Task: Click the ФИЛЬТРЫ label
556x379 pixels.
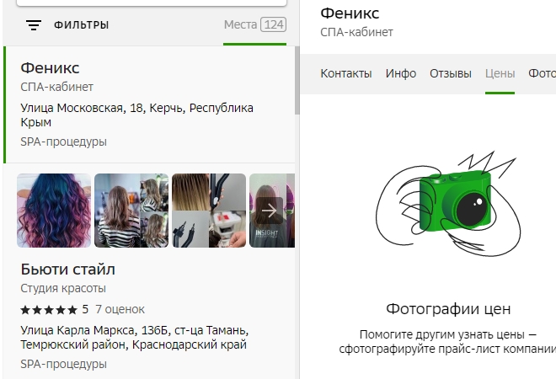Action: coord(81,25)
